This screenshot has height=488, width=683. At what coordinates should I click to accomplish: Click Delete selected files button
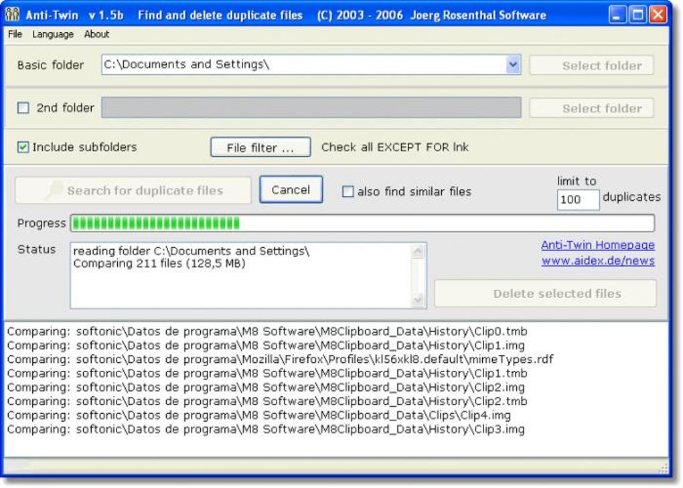[x=545, y=293]
